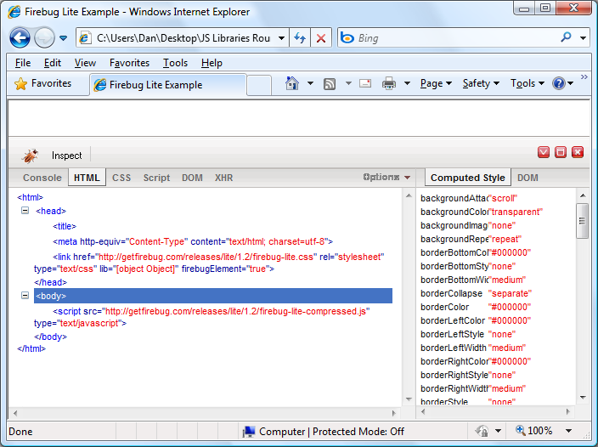Click the blue Help question mark icon
This screenshot has width=598, height=447.
(x=558, y=83)
